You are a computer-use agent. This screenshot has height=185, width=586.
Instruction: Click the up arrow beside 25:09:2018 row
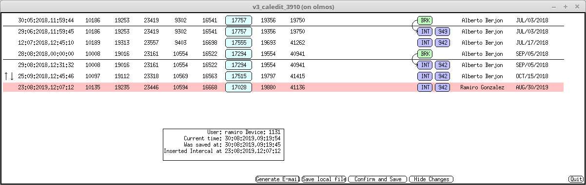point(6,76)
